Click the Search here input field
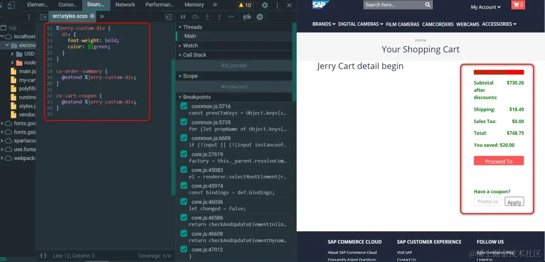 tap(394, 5)
